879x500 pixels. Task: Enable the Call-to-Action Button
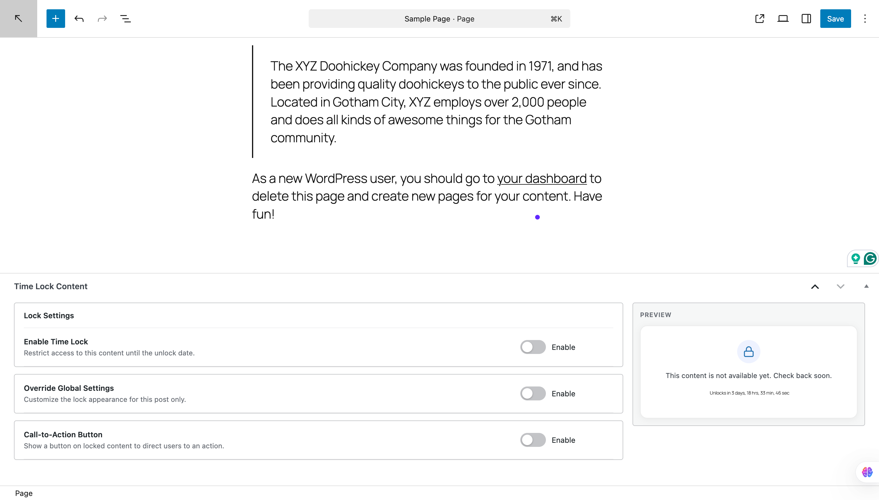click(x=532, y=440)
